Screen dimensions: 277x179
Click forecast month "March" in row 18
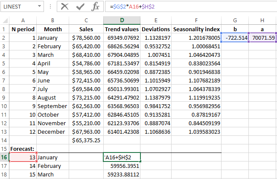point(52,174)
